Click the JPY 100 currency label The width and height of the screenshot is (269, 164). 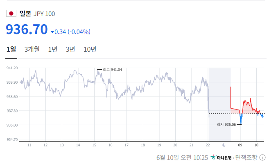[x=44, y=14]
